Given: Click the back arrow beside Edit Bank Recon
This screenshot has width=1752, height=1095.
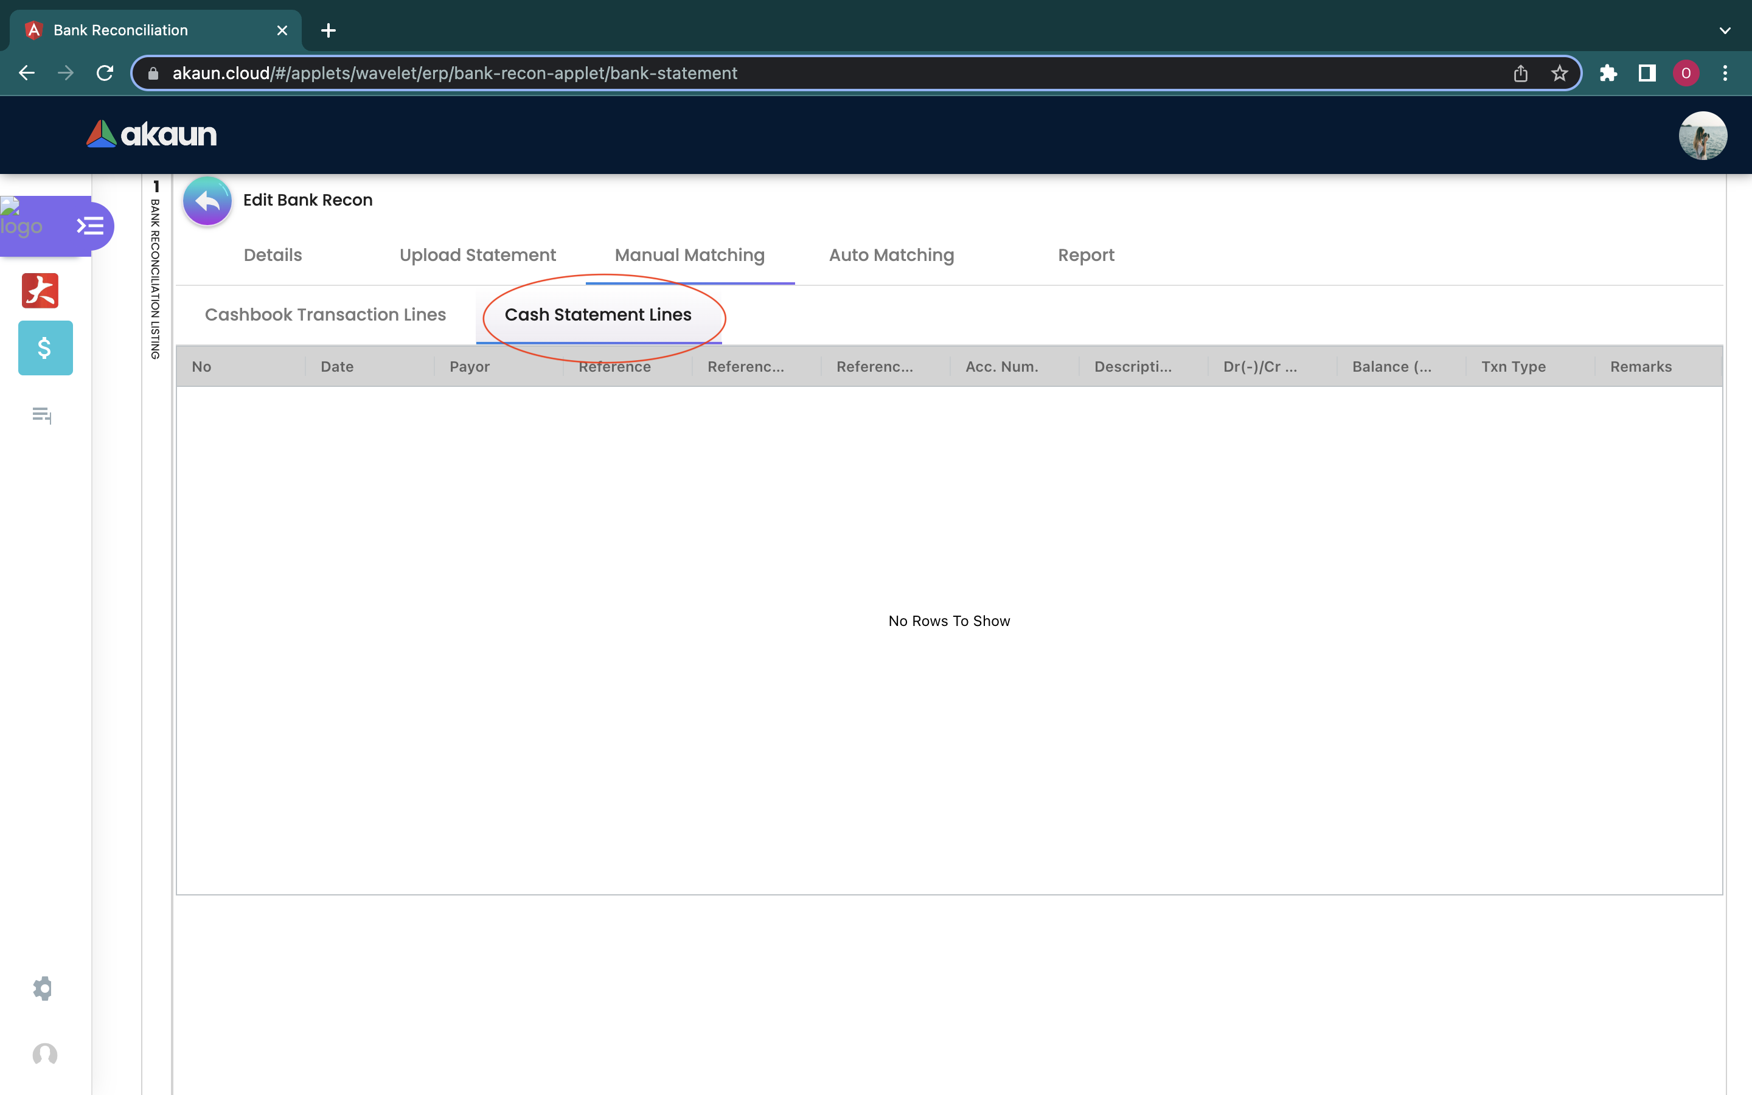Looking at the screenshot, I should (x=207, y=201).
